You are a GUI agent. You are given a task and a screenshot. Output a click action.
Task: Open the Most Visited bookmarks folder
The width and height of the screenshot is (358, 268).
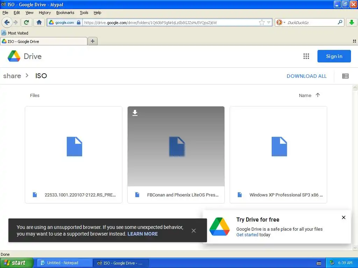click(x=15, y=33)
